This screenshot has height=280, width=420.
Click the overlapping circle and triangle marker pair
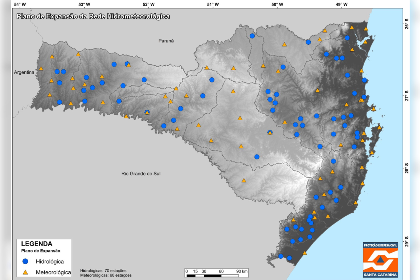tap(270, 132)
